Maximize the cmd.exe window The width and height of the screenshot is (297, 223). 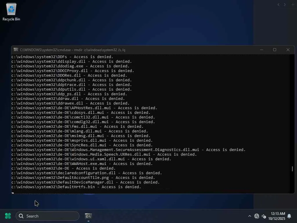point(275,50)
